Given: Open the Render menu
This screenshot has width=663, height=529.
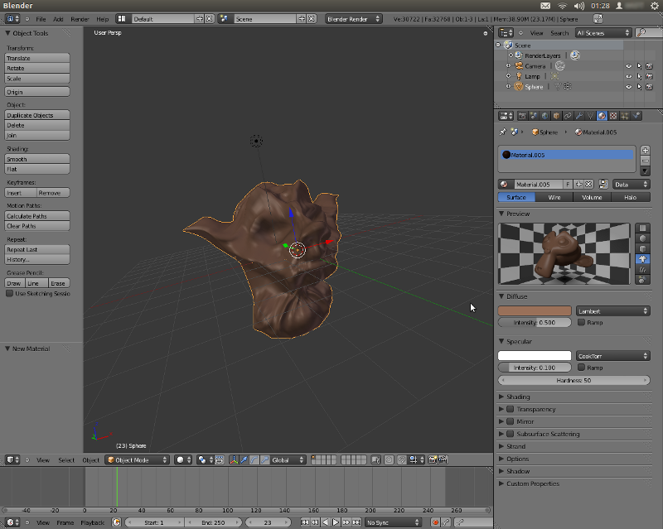Looking at the screenshot, I should (x=80, y=18).
